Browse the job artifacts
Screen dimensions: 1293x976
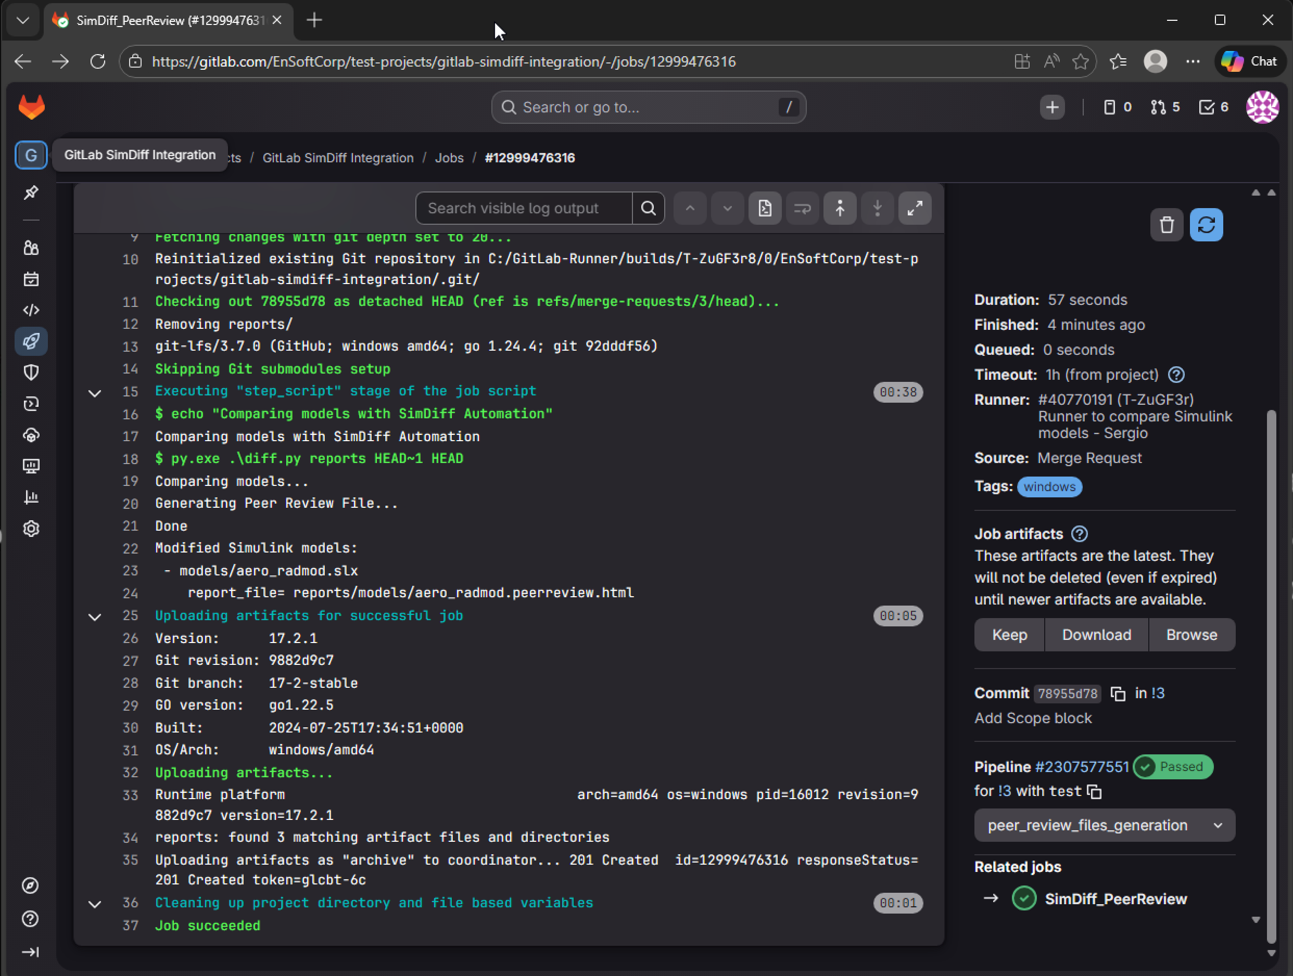click(x=1191, y=635)
